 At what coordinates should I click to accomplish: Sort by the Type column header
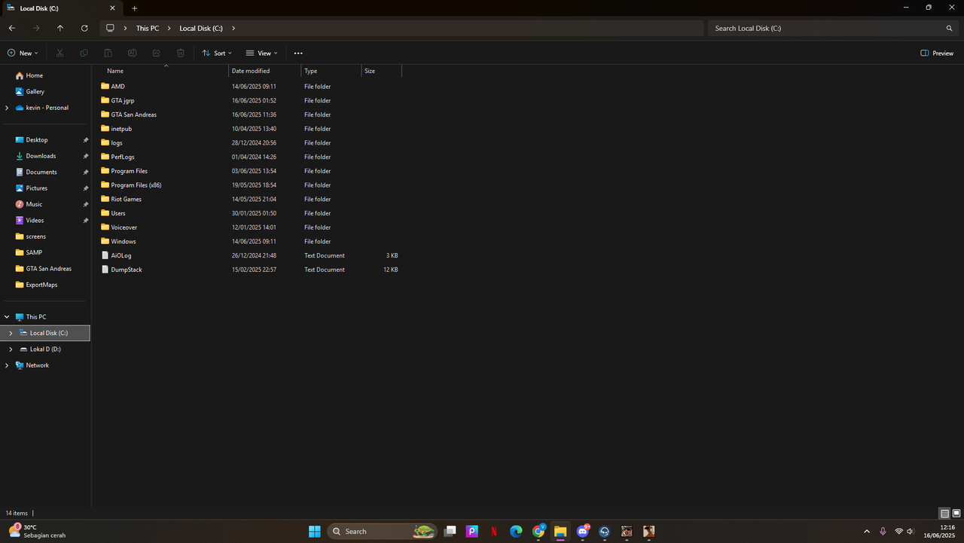(x=331, y=71)
